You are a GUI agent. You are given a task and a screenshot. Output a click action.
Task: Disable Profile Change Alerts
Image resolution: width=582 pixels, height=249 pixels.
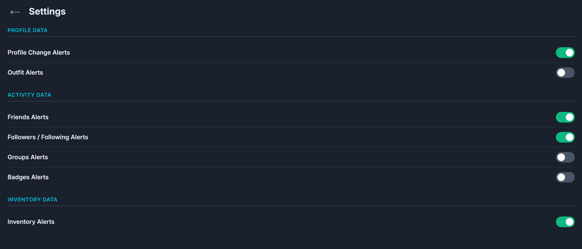pyautogui.click(x=565, y=52)
